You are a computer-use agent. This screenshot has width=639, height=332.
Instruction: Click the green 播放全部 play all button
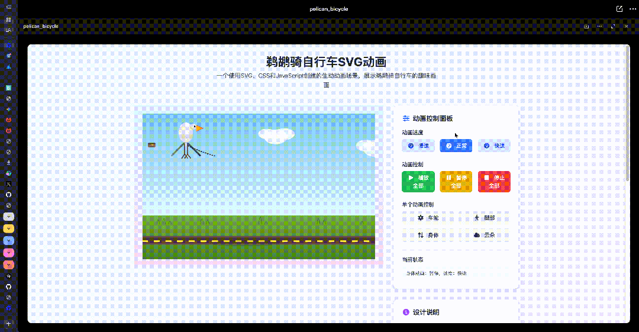coord(418,182)
